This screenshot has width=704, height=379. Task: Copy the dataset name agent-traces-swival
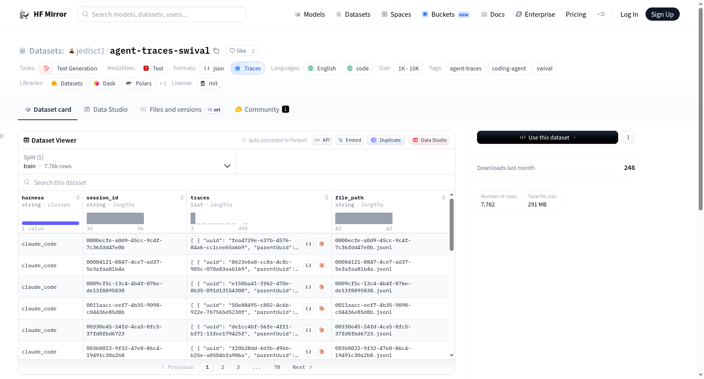click(x=216, y=51)
